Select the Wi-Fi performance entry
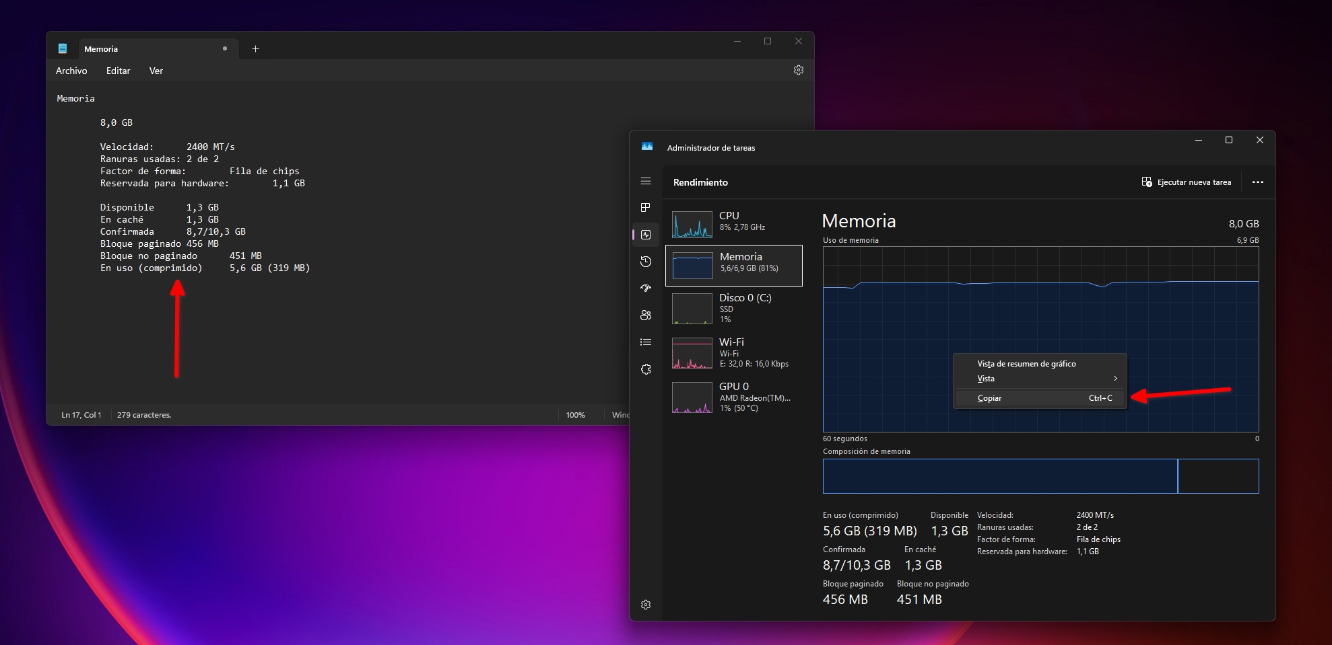 734,352
